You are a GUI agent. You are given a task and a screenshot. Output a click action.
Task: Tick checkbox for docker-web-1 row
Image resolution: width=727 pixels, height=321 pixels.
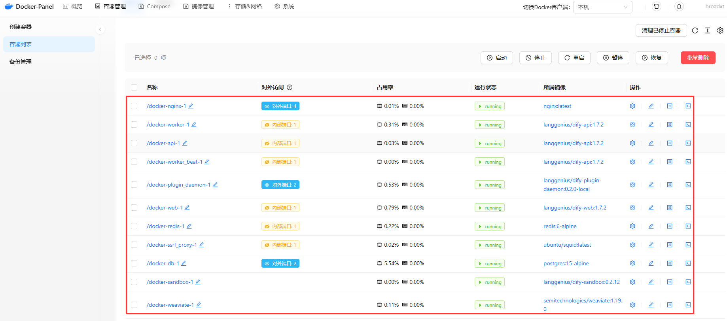134,208
